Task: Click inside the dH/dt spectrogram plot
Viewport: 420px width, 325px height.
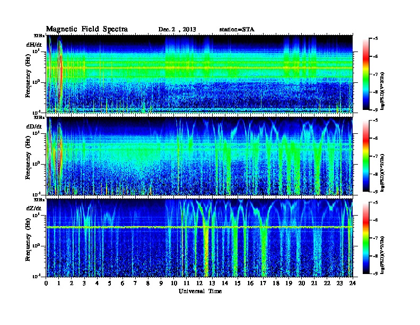Action: (199, 74)
